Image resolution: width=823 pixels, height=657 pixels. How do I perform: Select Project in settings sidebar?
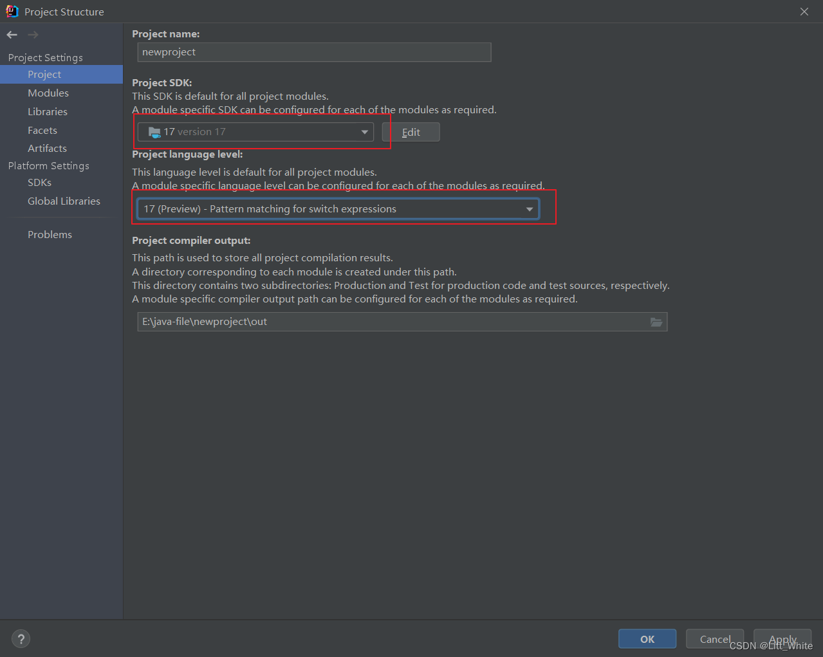[x=61, y=75]
